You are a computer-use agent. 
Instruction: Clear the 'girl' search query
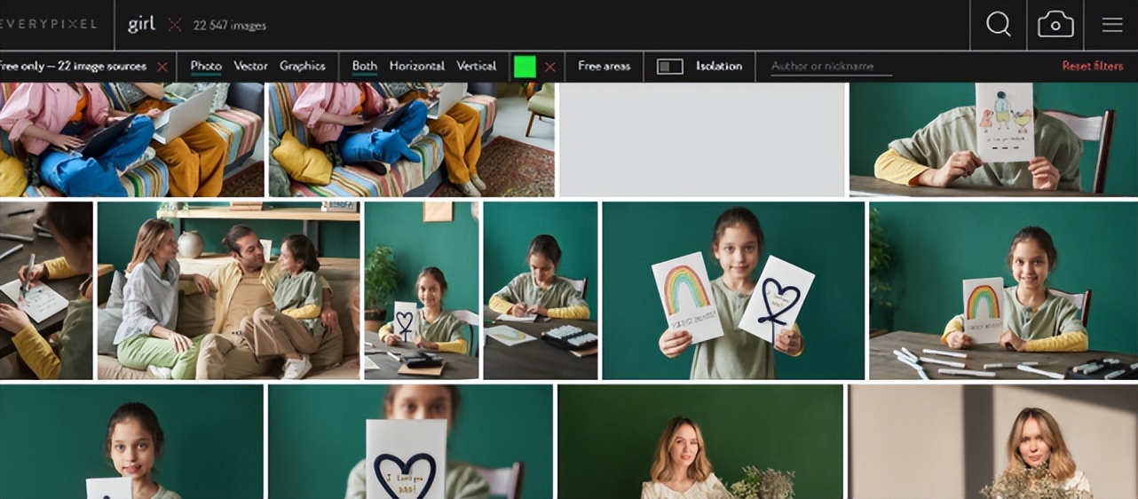point(174,25)
